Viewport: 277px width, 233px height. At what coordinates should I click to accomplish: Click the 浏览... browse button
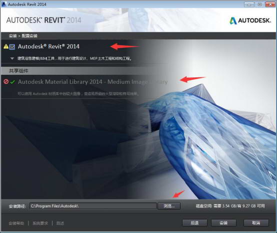[x=169, y=206]
